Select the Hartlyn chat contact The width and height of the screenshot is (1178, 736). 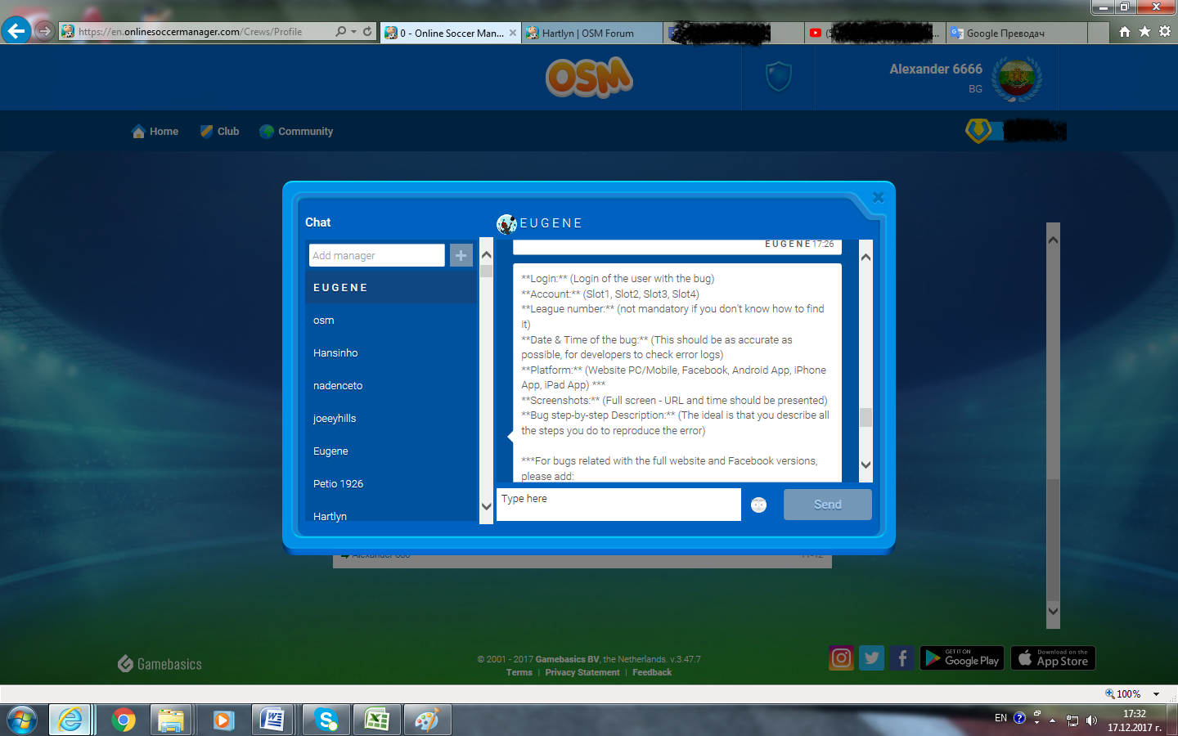click(x=391, y=514)
